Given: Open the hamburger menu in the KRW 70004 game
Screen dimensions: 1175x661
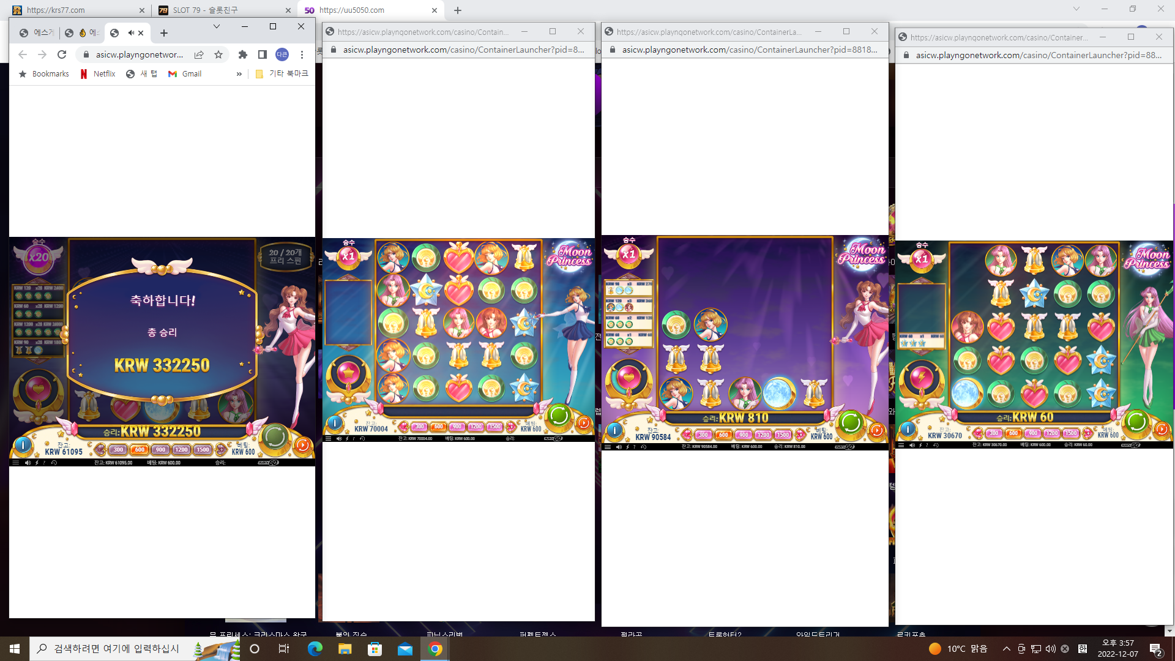Looking at the screenshot, I should pyautogui.click(x=329, y=438).
